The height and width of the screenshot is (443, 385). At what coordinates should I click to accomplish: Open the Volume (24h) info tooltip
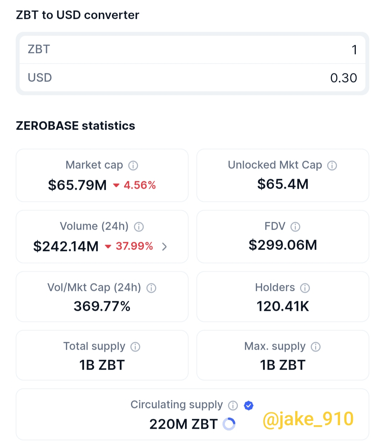tap(139, 227)
